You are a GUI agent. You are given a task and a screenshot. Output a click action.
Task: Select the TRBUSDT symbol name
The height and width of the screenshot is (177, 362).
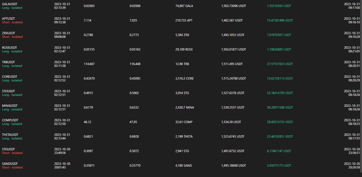9,62
